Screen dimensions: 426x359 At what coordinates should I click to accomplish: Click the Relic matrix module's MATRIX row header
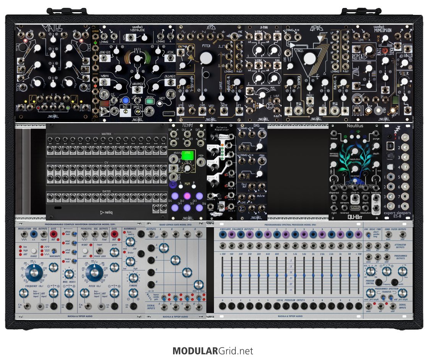pos(107,134)
